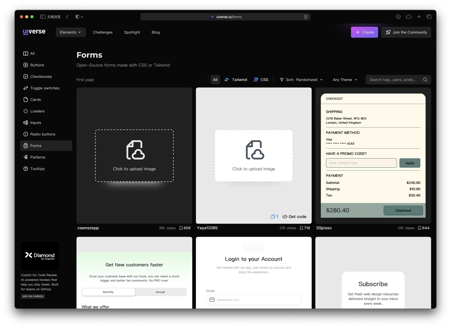Image resolution: width=451 pixels, height=328 pixels.
Task: Click the bookmark icon next to 718
Action: (x=302, y=228)
